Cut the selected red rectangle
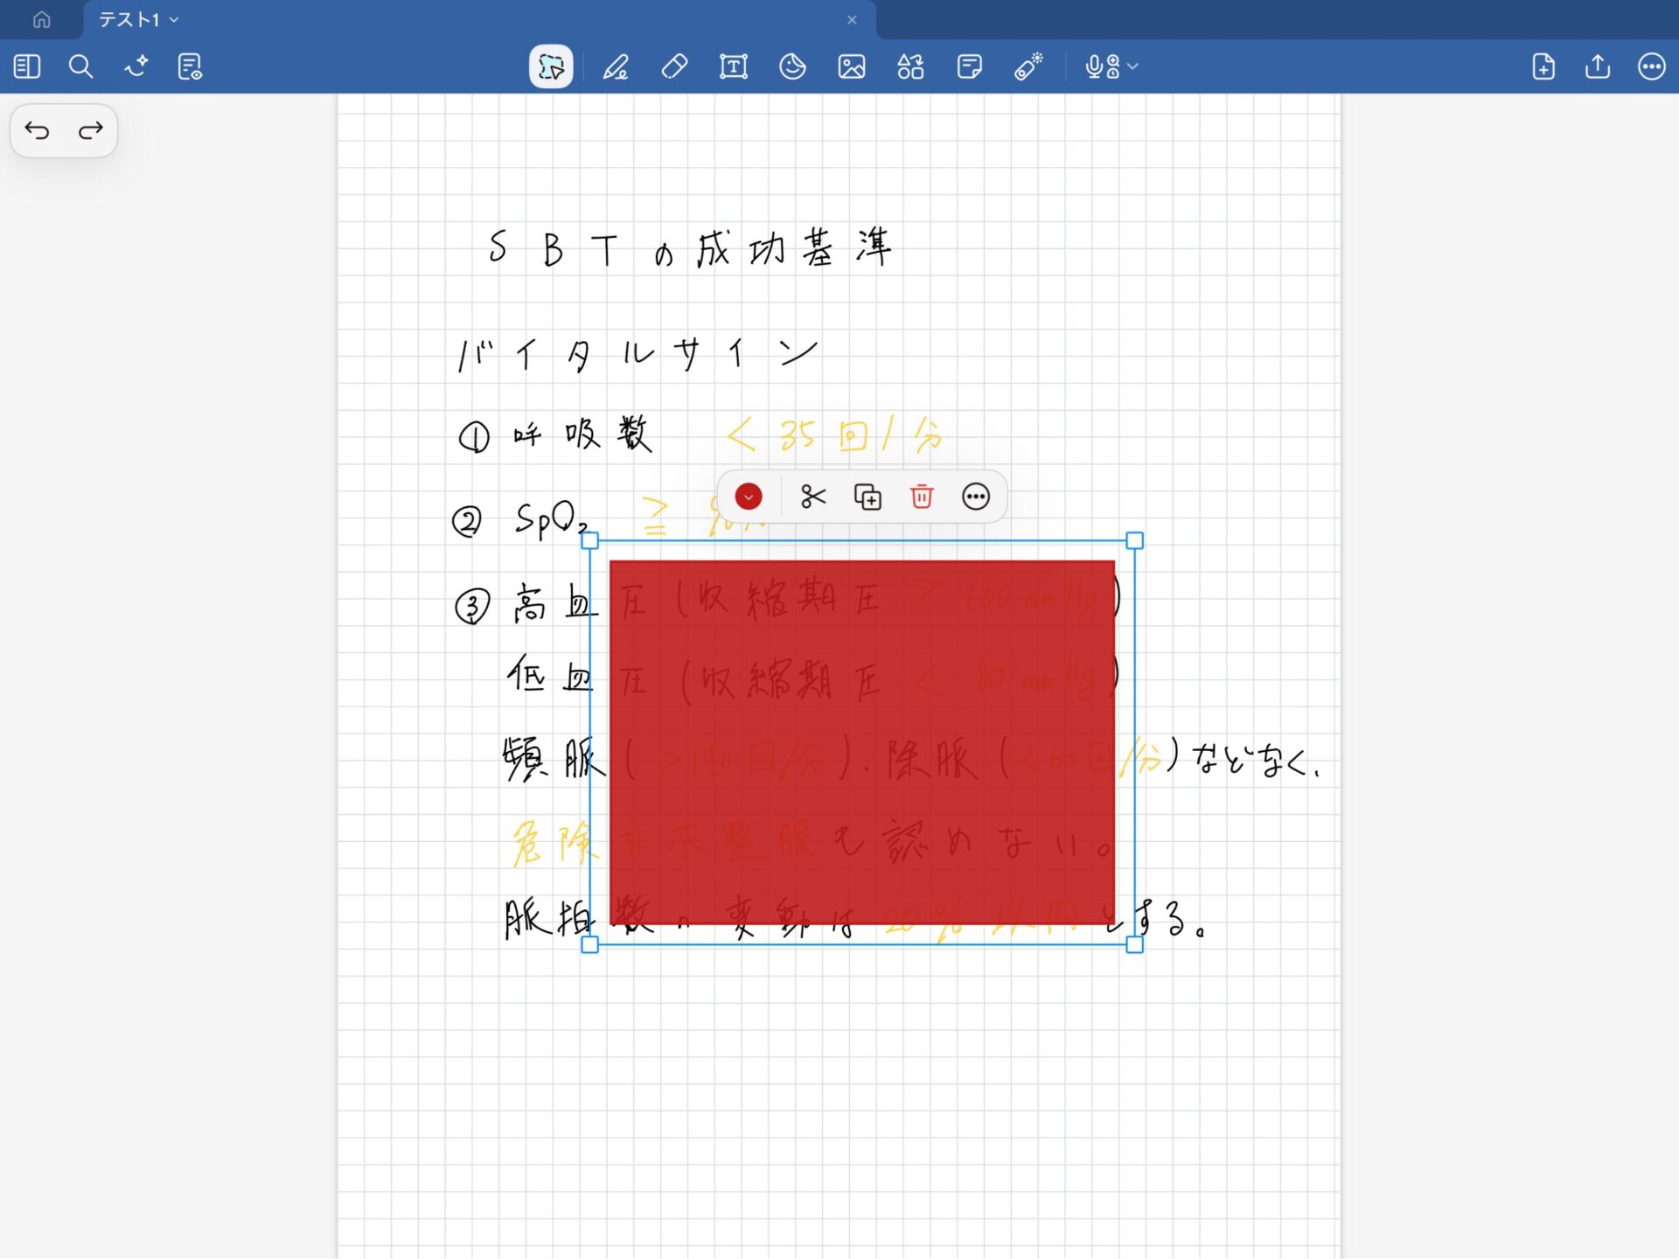1679x1259 pixels. click(812, 497)
